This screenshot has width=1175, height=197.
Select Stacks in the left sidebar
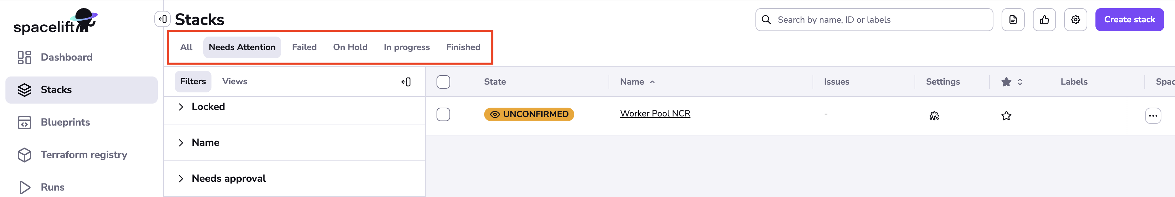click(56, 89)
